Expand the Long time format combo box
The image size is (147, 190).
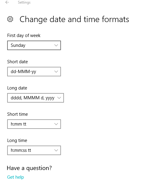(34, 150)
